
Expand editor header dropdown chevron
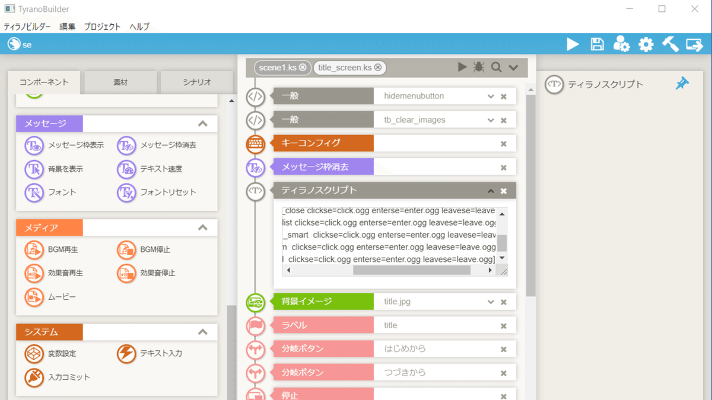[514, 68]
